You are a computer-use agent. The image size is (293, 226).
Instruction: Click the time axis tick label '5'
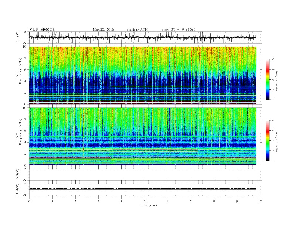tap(145, 201)
